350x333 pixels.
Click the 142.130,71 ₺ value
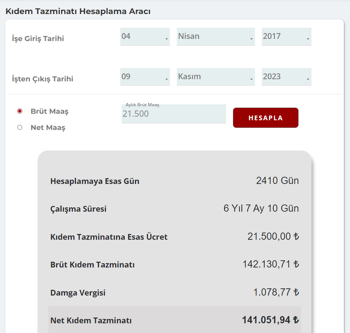coord(270,264)
